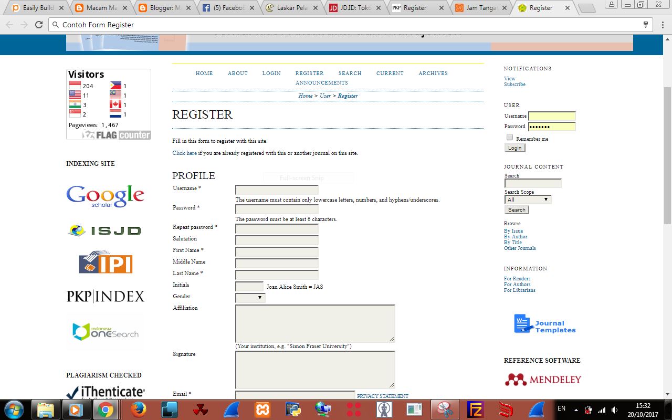Open the iThenticate plagiarism logo
672x420 pixels.
[x=106, y=392]
